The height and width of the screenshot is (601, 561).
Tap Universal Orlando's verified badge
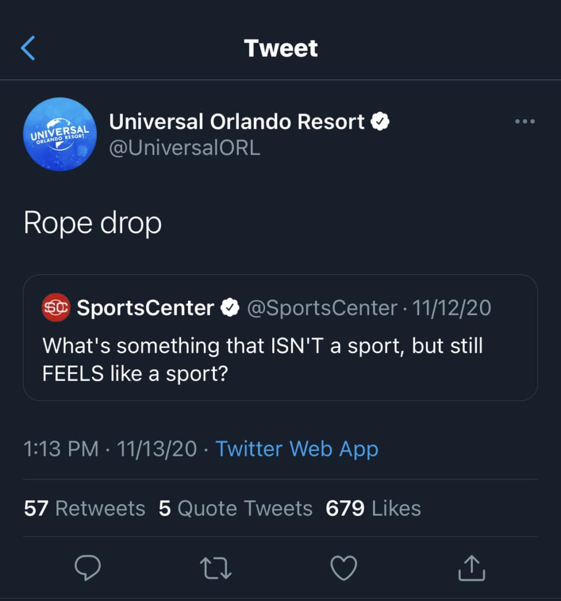[380, 122]
